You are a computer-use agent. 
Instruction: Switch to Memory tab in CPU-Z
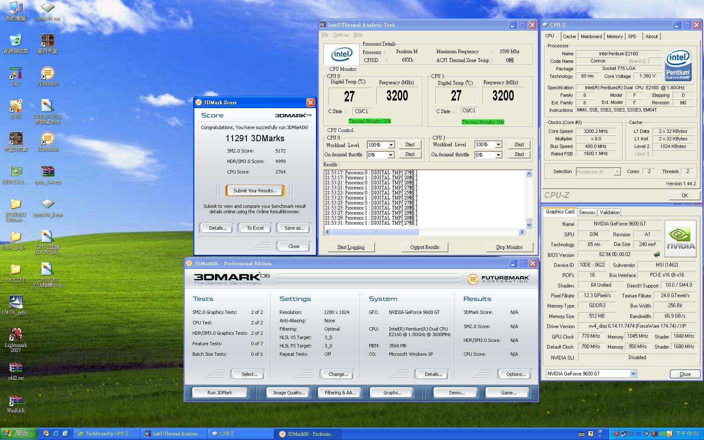615,36
